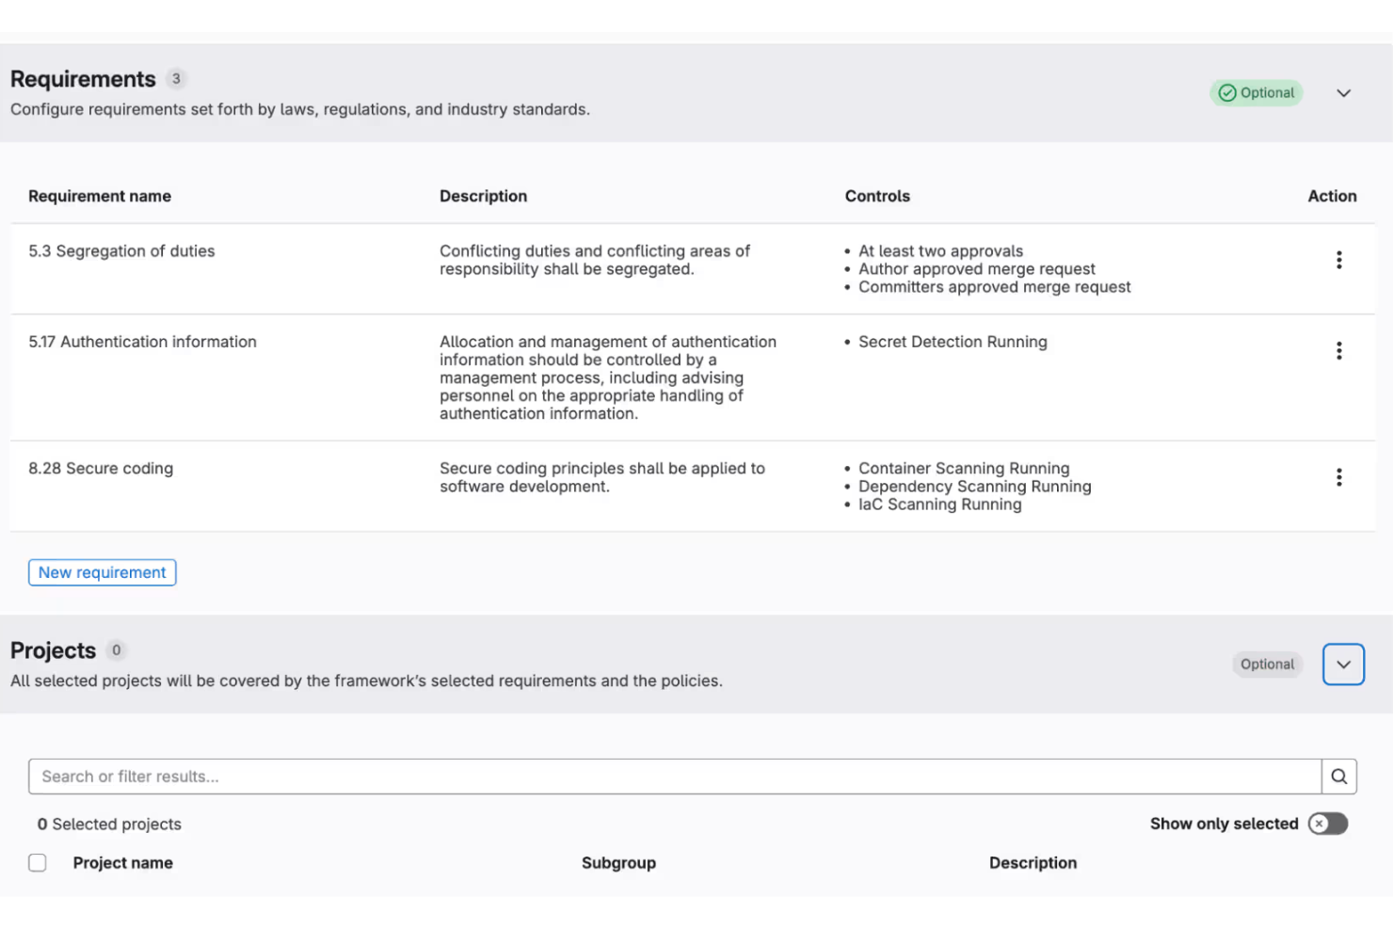
Task: Sort by the Requirement name column header
Action: click(99, 196)
